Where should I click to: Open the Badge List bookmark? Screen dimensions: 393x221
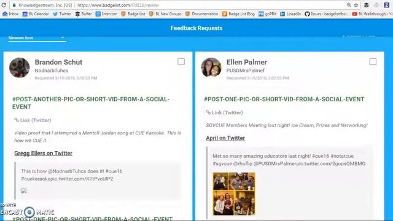(133, 14)
